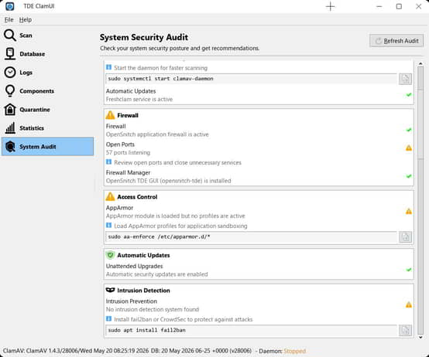The height and width of the screenshot is (357, 429).
Task: Open the File menu
Action: (x=9, y=19)
